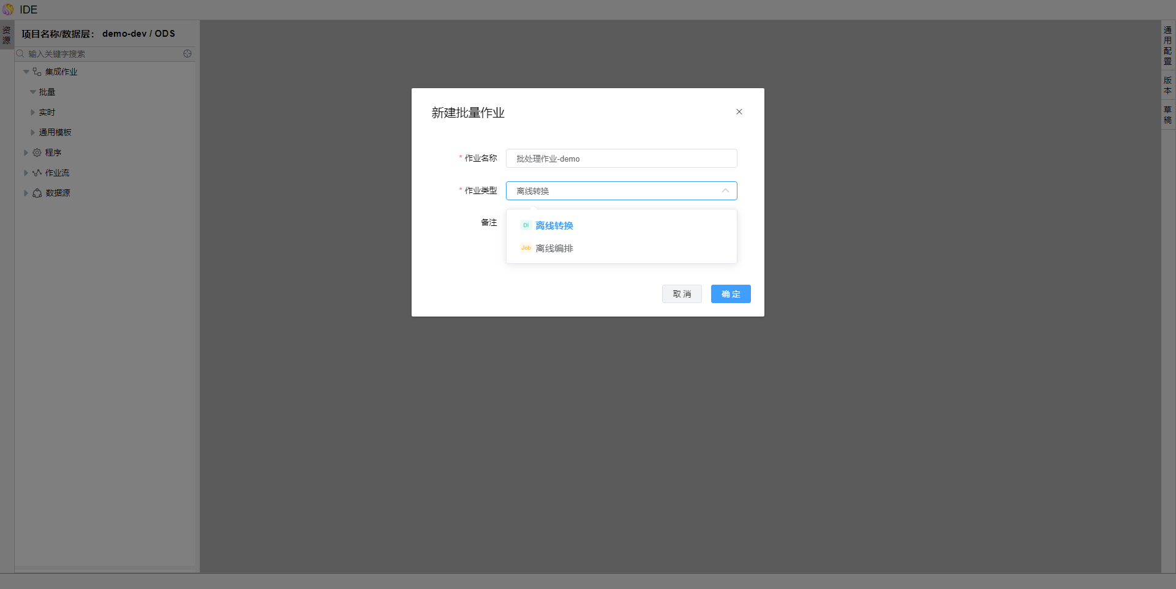1176x589 pixels.
Task: Collapse the 作业类型 dropdown arrow
Action: pyautogui.click(x=725, y=191)
